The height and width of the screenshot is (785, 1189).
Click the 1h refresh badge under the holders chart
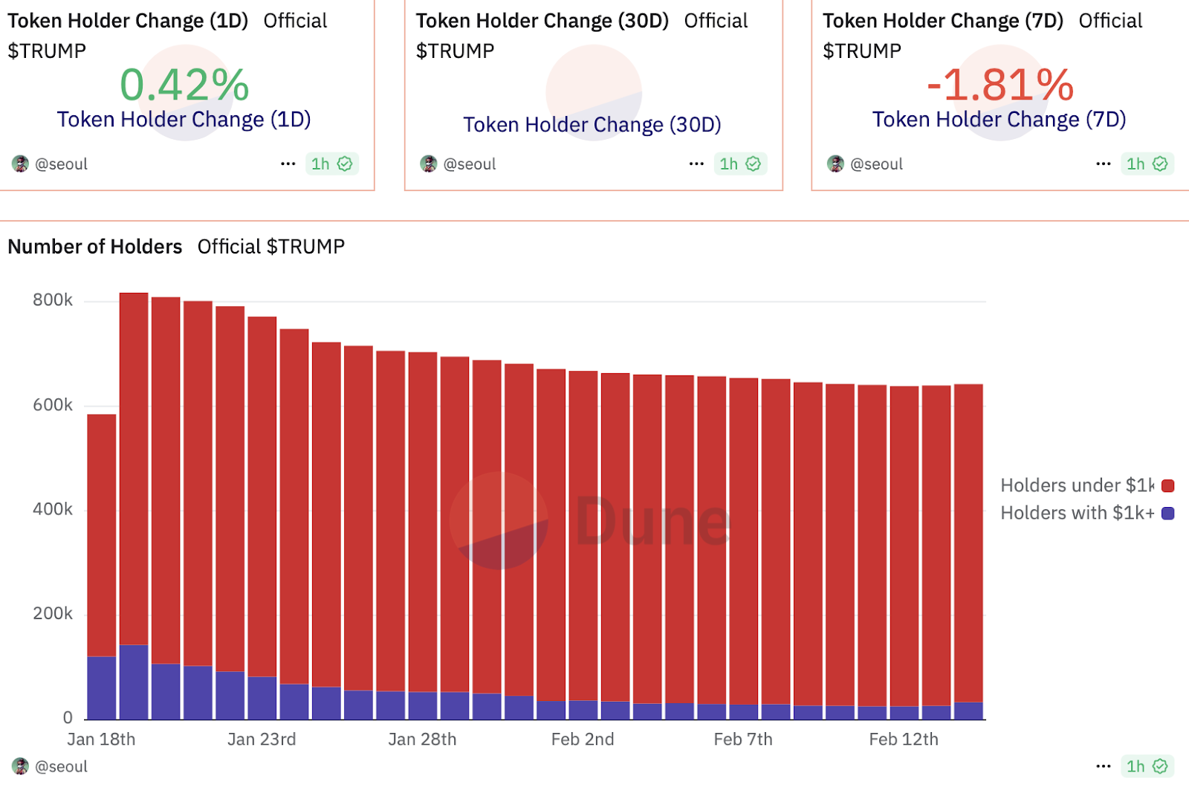pyautogui.click(x=1147, y=766)
